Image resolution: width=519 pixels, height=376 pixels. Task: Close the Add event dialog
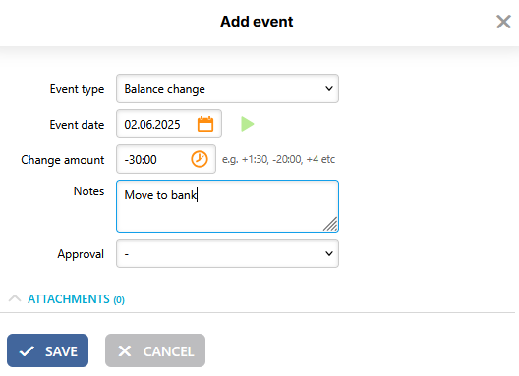tap(503, 22)
